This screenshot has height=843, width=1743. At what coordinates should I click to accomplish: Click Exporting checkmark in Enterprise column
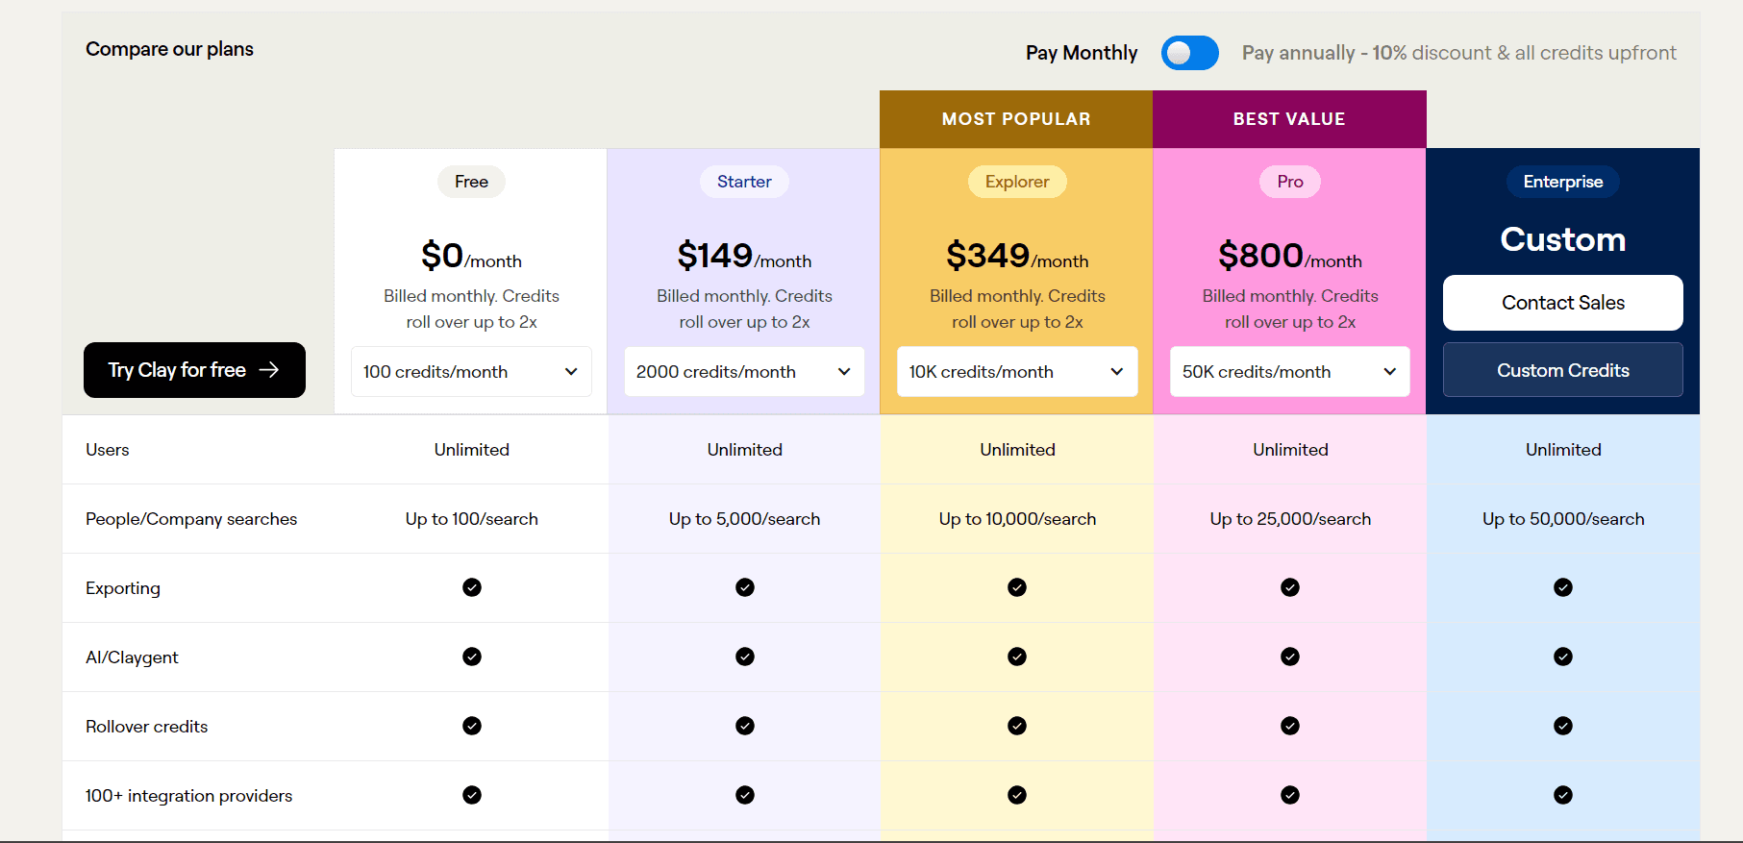tap(1563, 587)
